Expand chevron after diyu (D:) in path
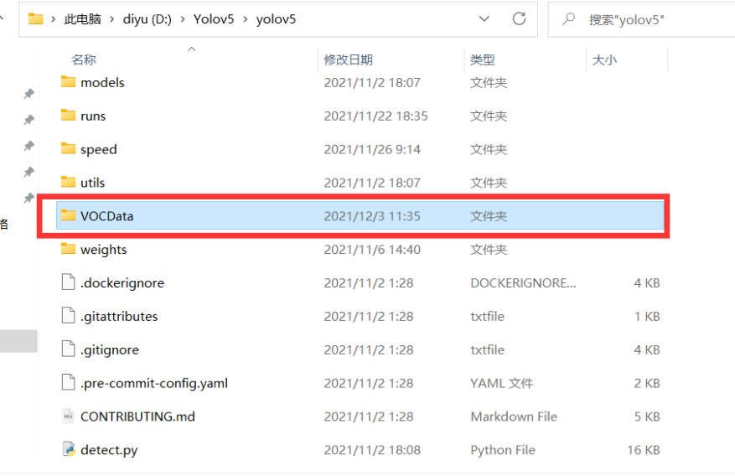 point(183,19)
